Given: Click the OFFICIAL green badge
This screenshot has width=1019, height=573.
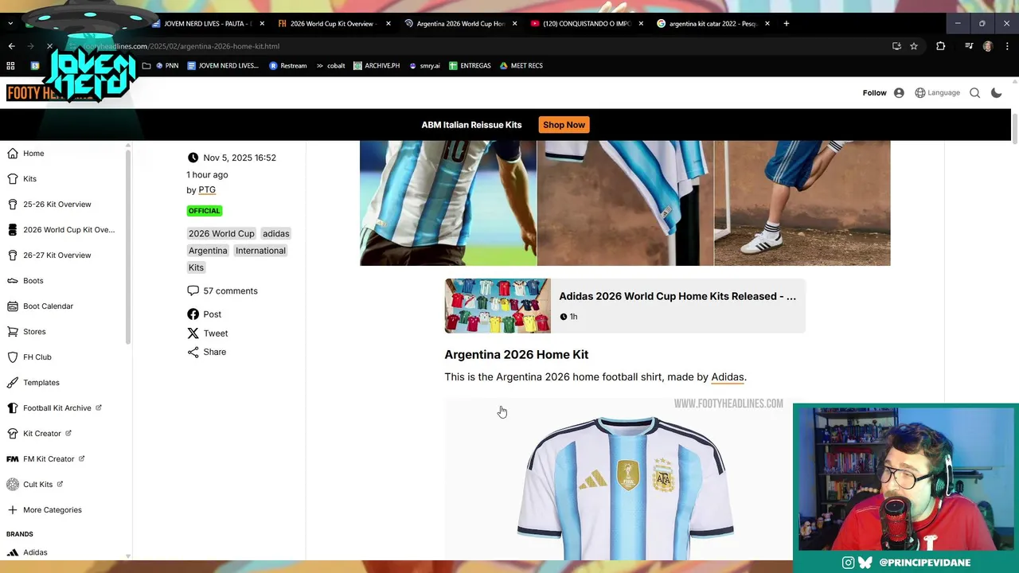Looking at the screenshot, I should point(205,211).
